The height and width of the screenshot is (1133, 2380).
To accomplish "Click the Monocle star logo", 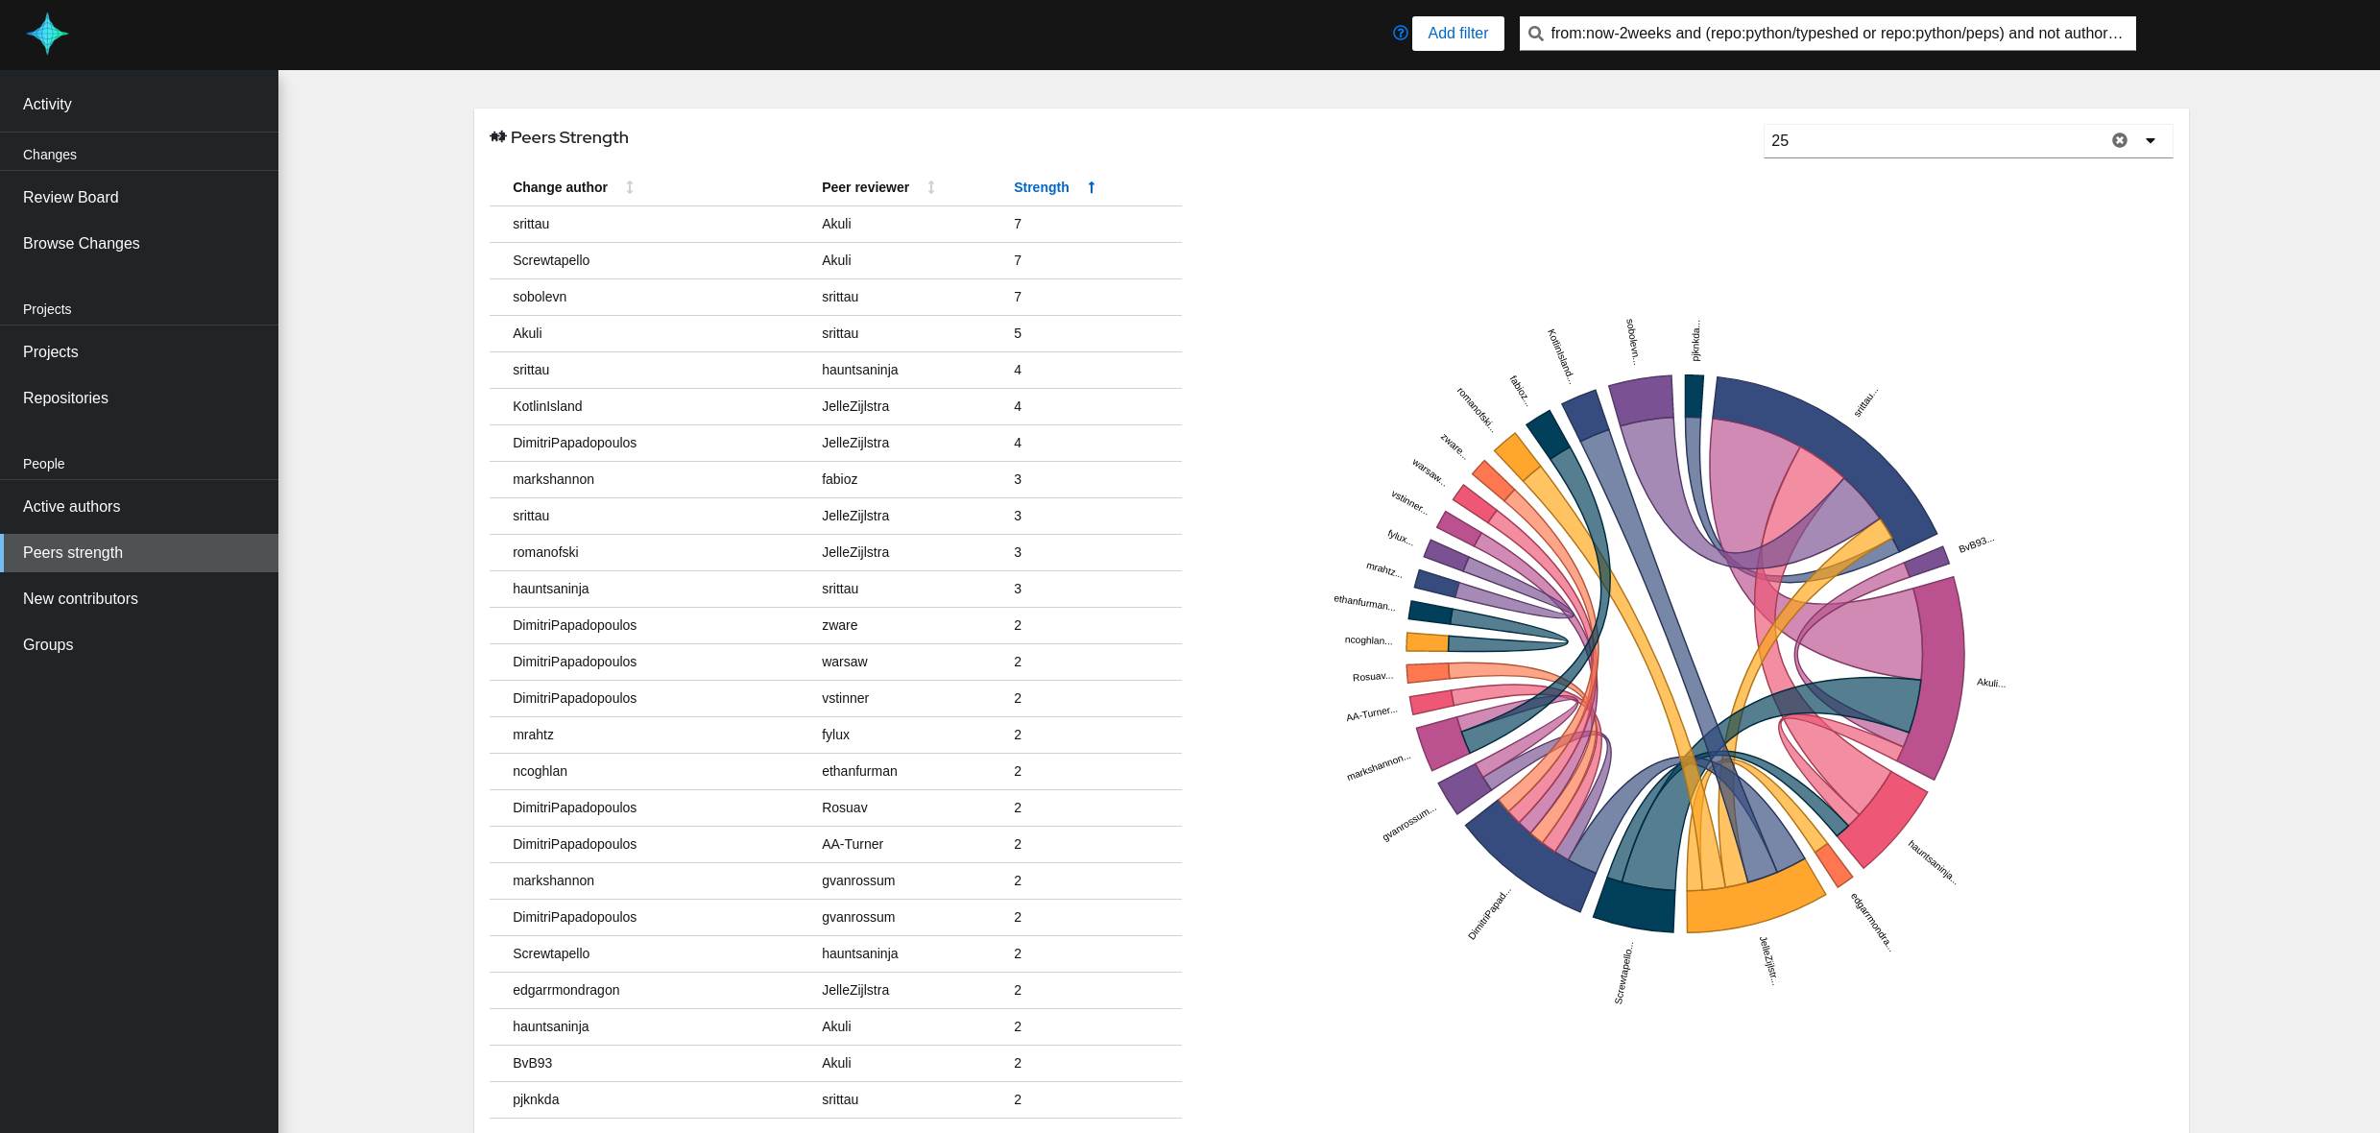I will click(x=47, y=34).
